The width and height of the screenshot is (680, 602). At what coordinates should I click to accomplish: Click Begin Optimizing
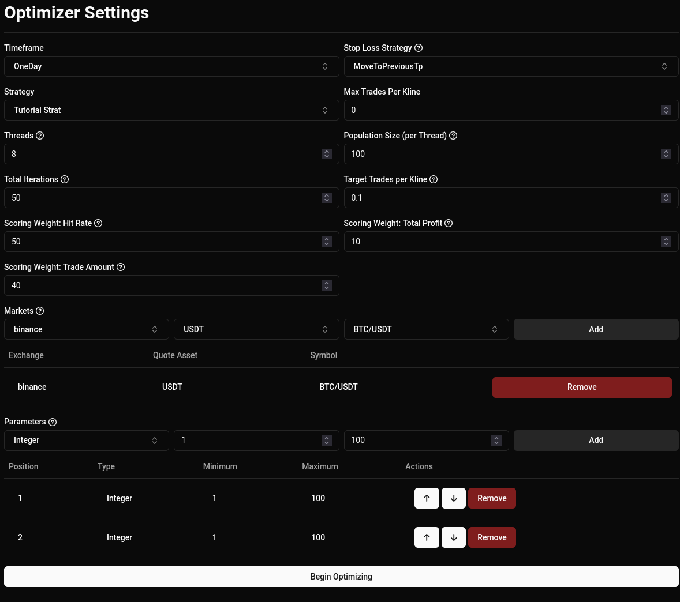[341, 576]
